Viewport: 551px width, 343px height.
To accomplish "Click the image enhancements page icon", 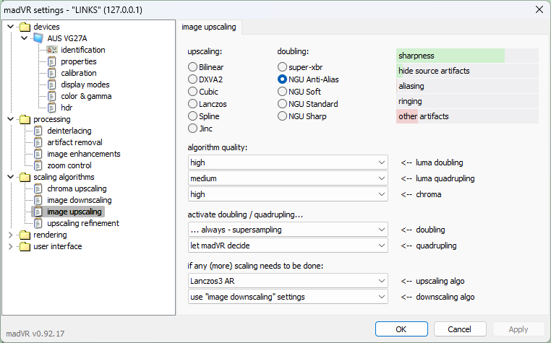I will pyautogui.click(x=38, y=154).
